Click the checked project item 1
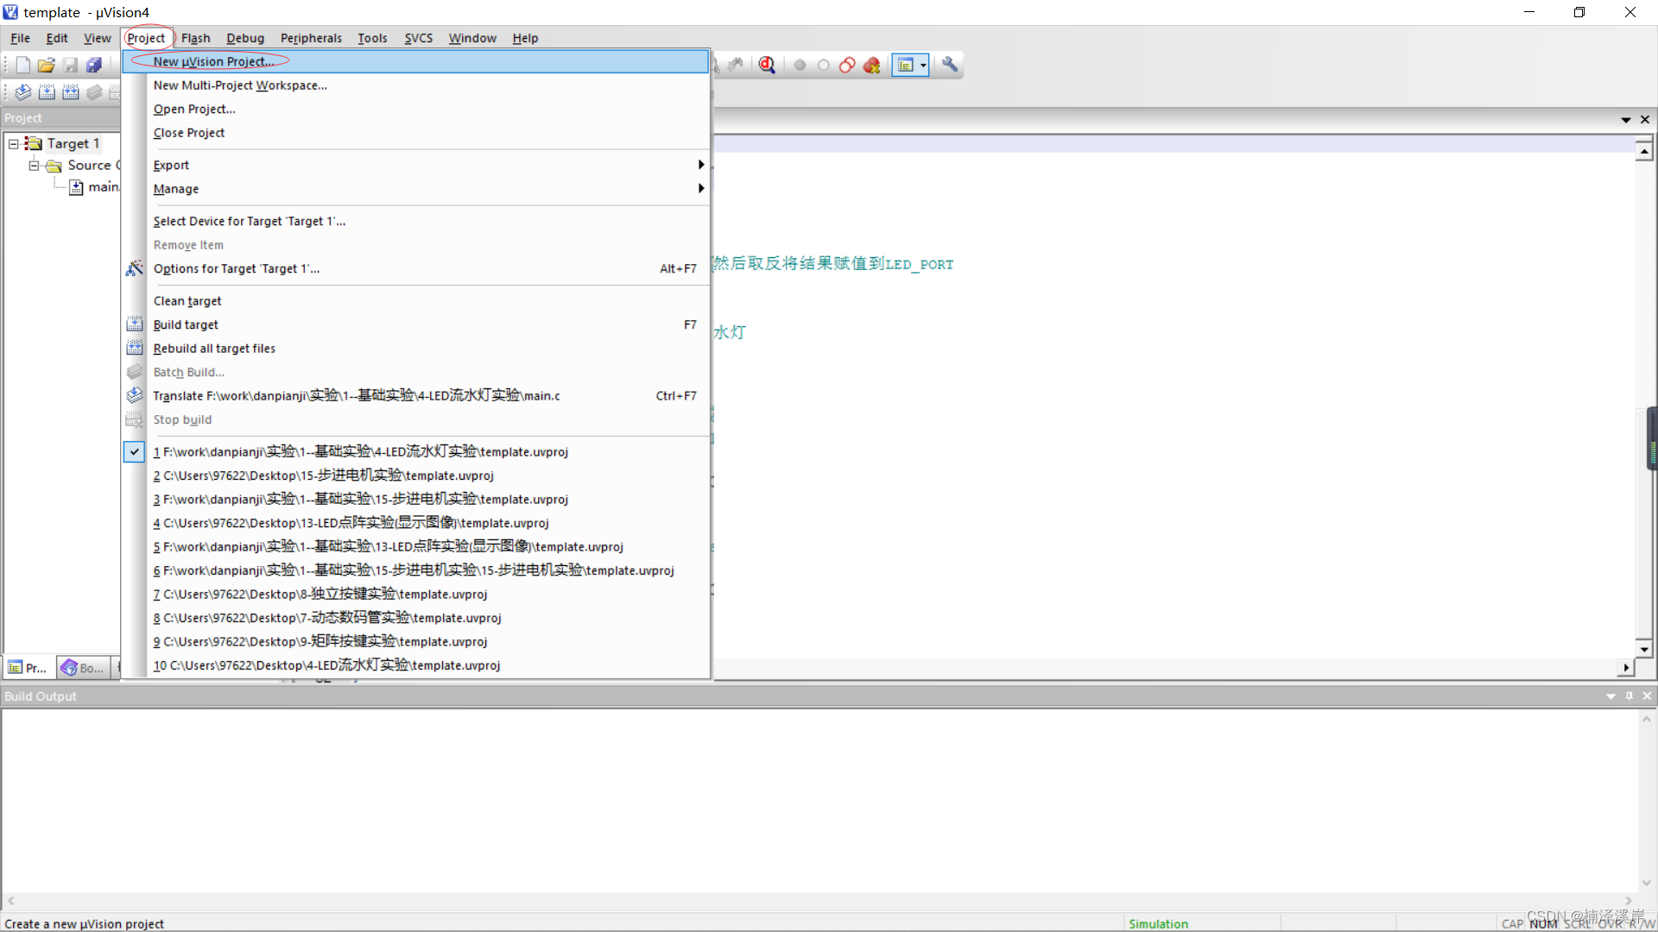1658x932 pixels. point(360,450)
